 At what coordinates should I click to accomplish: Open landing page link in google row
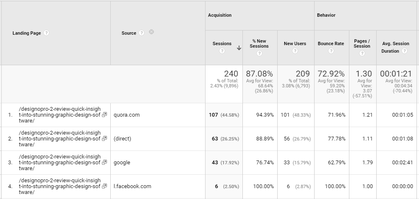click(60, 163)
